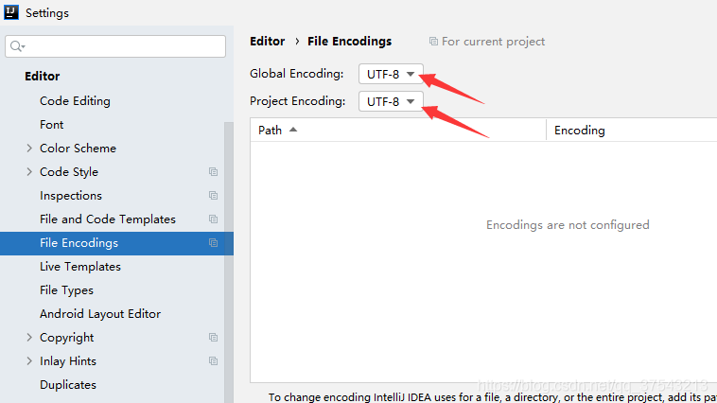Expand the Color Scheme tree node

tap(29, 149)
